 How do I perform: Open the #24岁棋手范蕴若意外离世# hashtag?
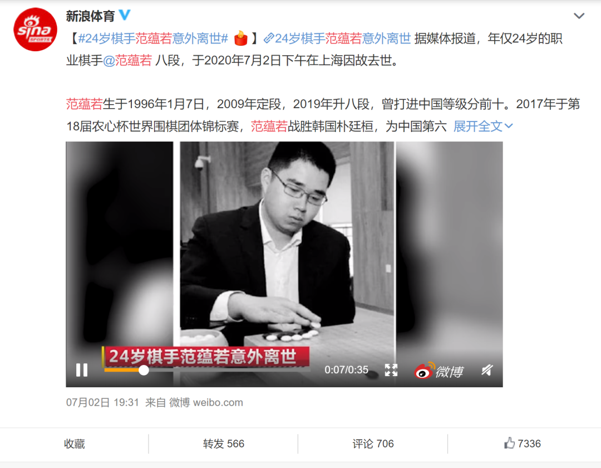[153, 38]
